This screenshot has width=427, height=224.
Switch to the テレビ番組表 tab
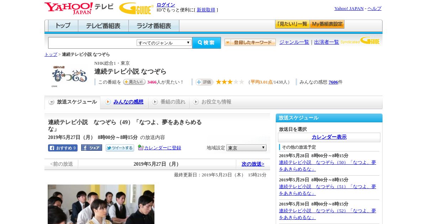click(x=103, y=26)
